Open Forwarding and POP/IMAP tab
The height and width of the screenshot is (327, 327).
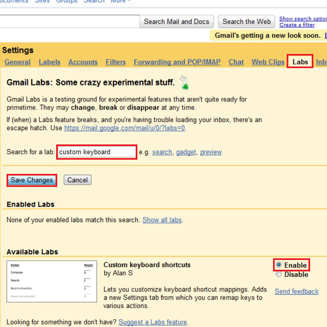pos(177,62)
